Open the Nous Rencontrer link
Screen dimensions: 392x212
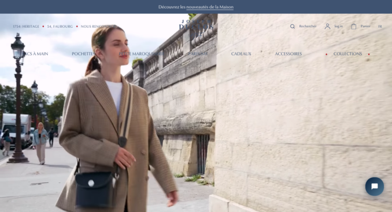[98, 26]
